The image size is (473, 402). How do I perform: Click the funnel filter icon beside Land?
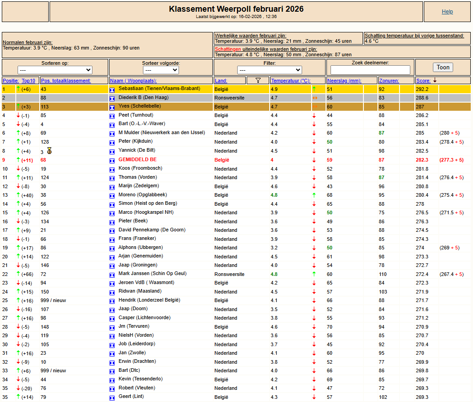click(258, 81)
